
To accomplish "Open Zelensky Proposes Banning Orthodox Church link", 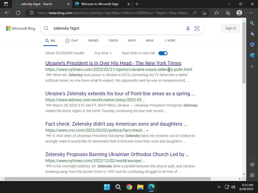I will pyautogui.click(x=117, y=155).
